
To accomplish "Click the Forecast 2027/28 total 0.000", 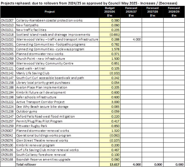I will coord(158,164).
